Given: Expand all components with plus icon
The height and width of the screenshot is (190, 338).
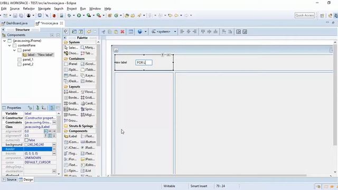Looking at the screenshot, I should (52, 35).
